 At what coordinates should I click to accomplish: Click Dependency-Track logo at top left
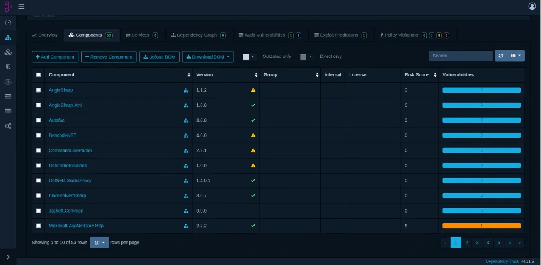click(x=8, y=7)
